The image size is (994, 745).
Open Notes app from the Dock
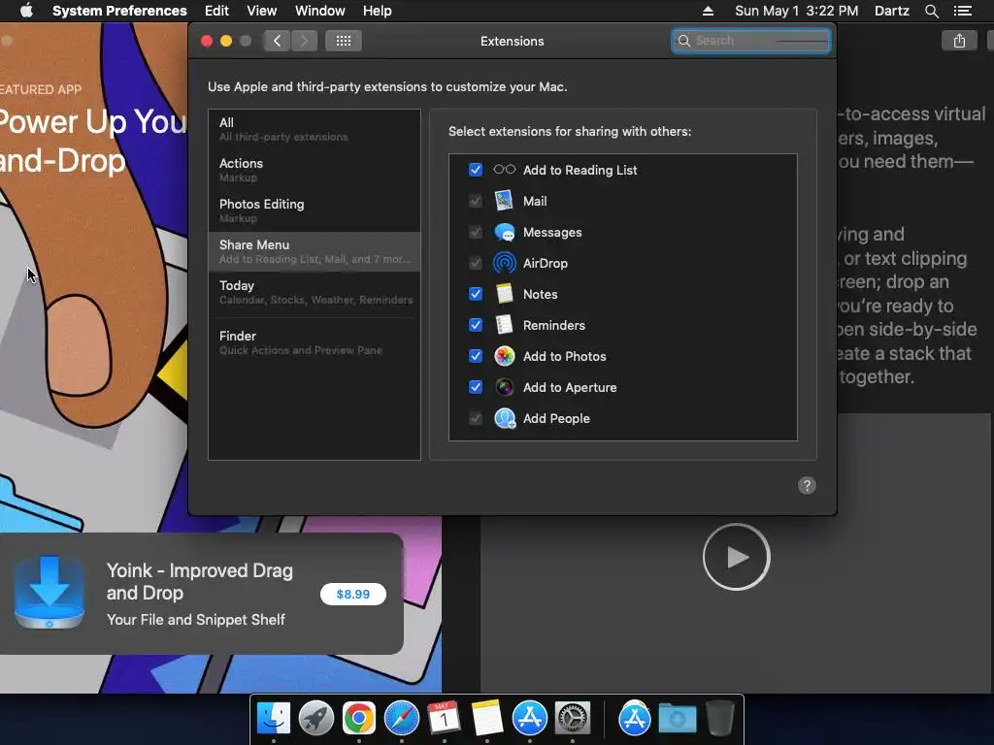point(487,719)
